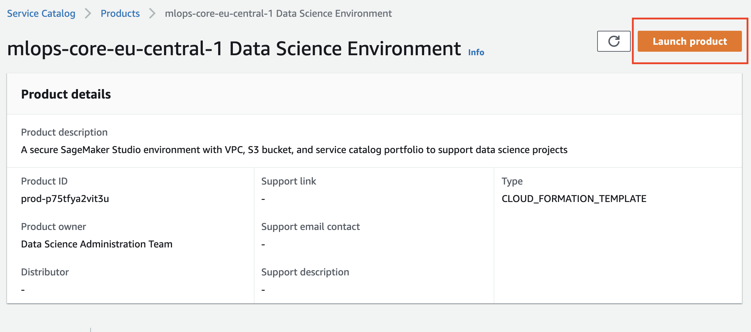Viewport: 751px width, 332px height.
Task: Click the large page title heading
Action: coord(234,48)
